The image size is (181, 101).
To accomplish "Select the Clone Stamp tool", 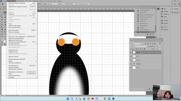I will (x=5, y=22).
